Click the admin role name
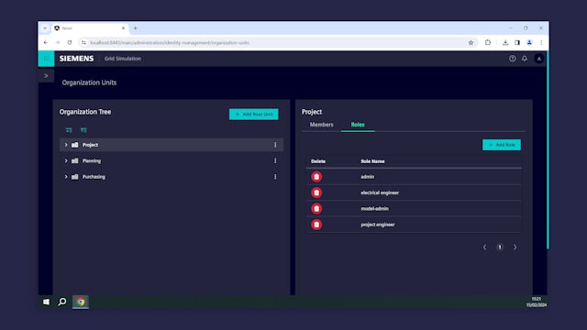The image size is (587, 330). (367, 177)
